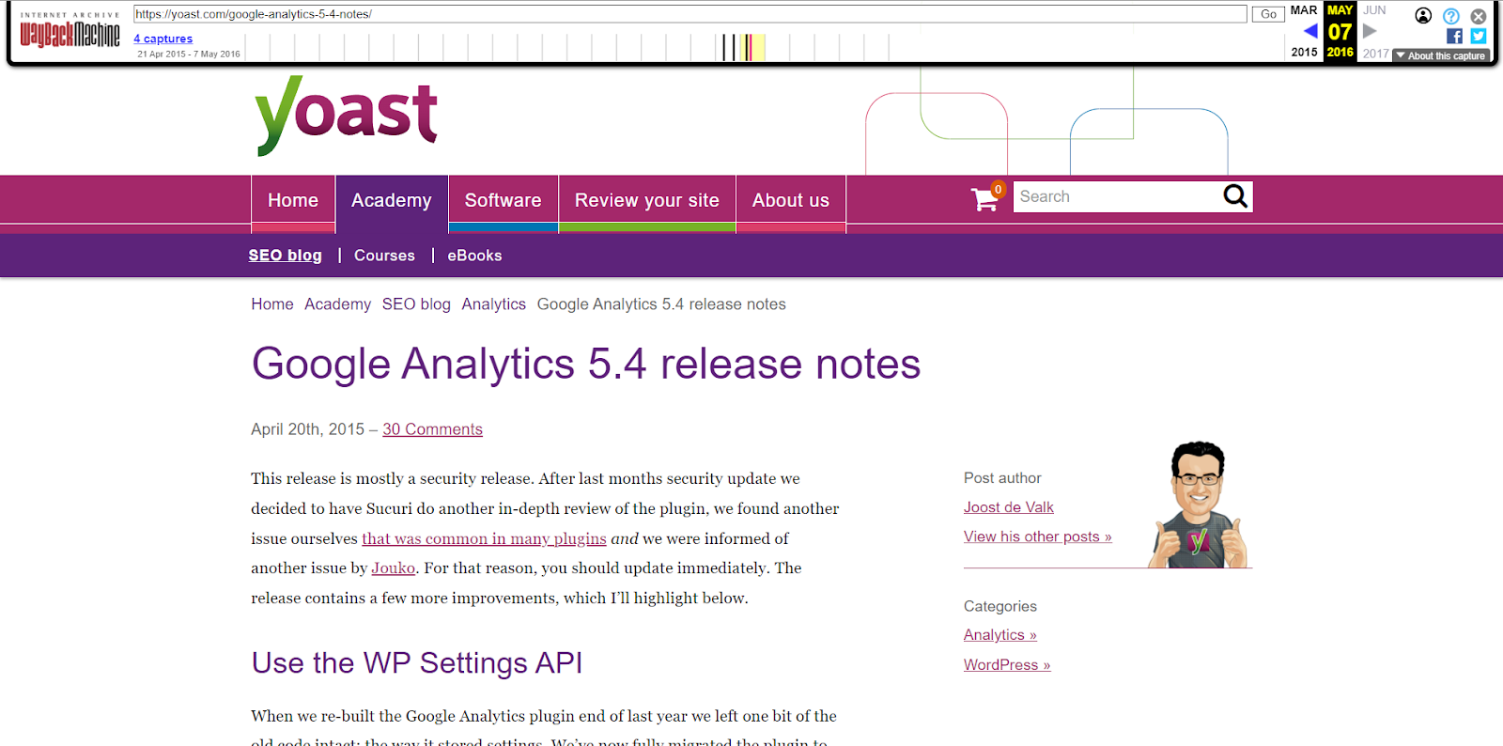Select eBooks submenu item
This screenshot has width=1503, height=746.
coord(474,256)
